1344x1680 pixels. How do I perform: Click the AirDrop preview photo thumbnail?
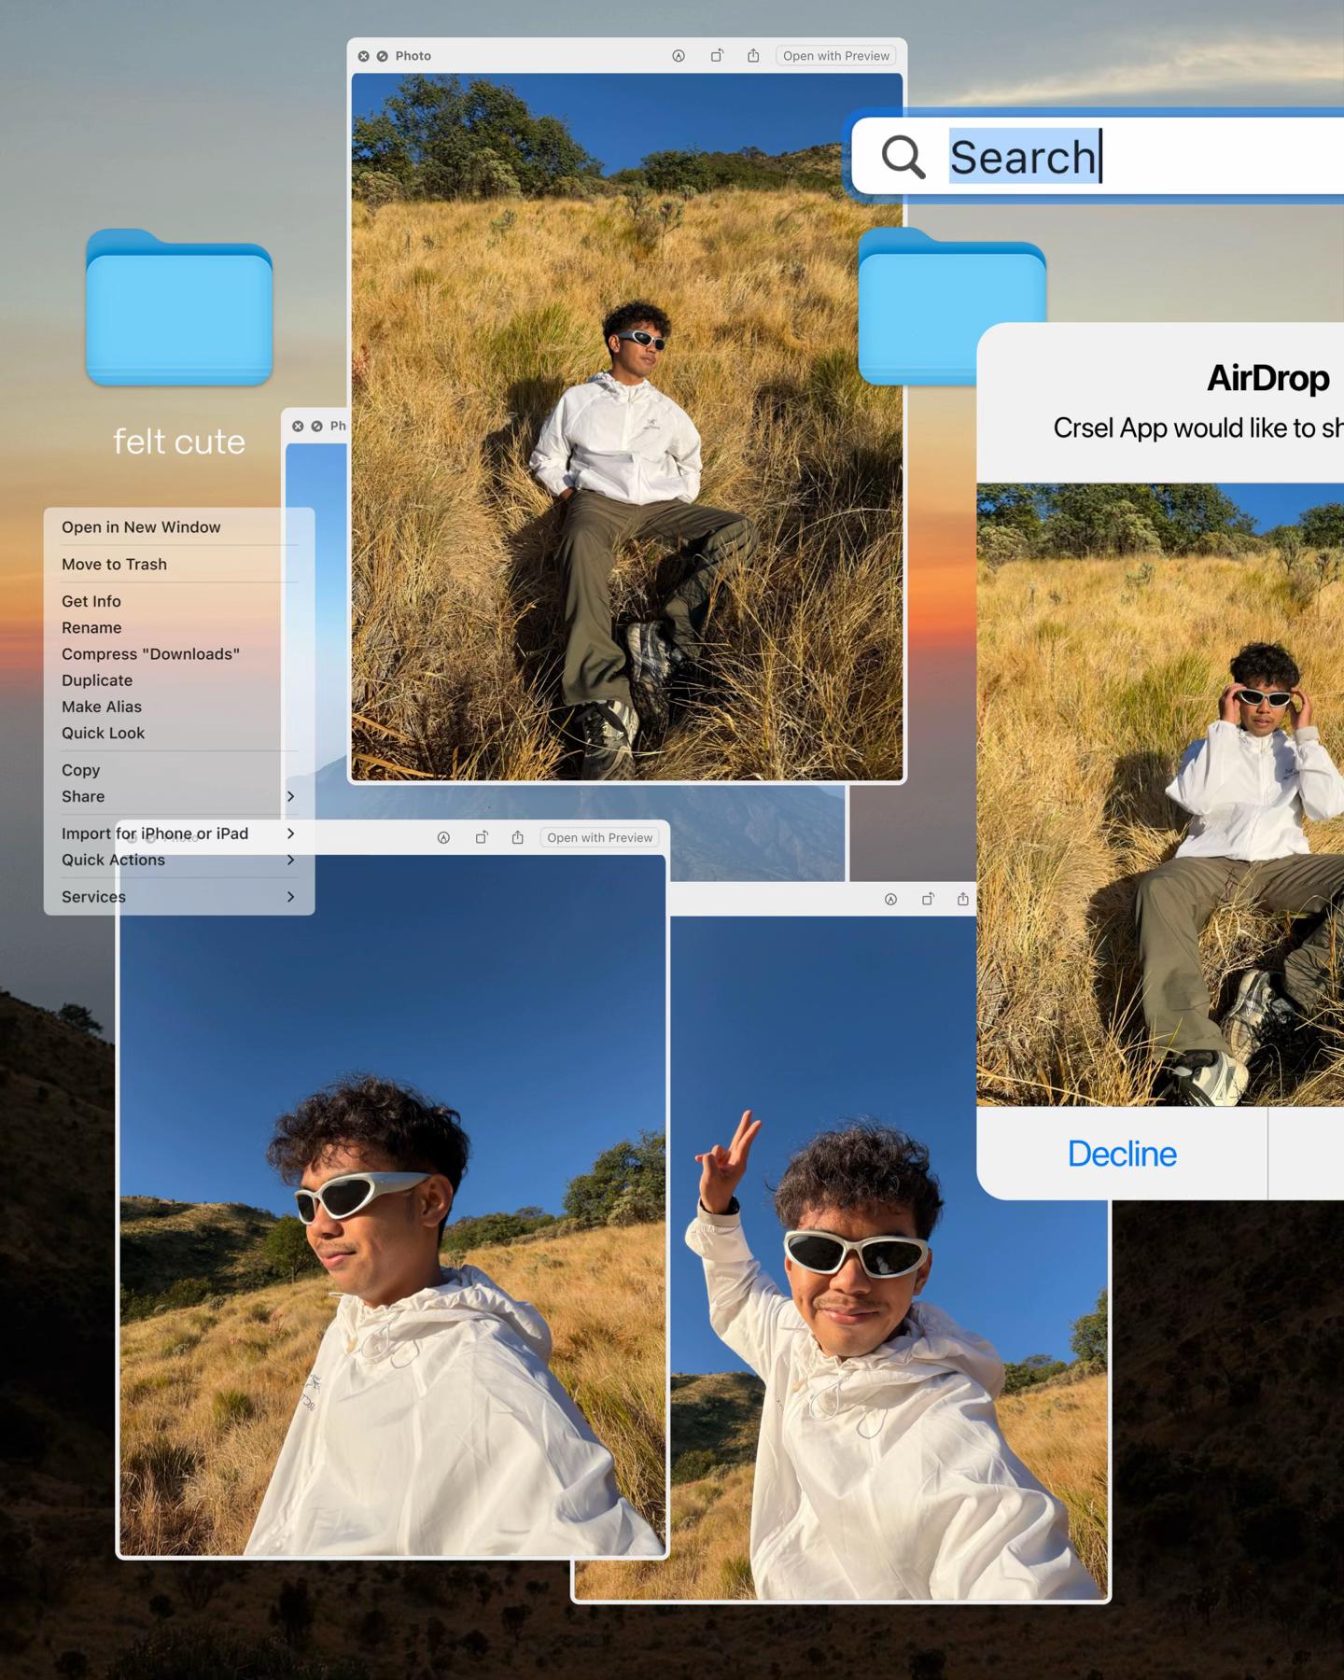[1160, 794]
